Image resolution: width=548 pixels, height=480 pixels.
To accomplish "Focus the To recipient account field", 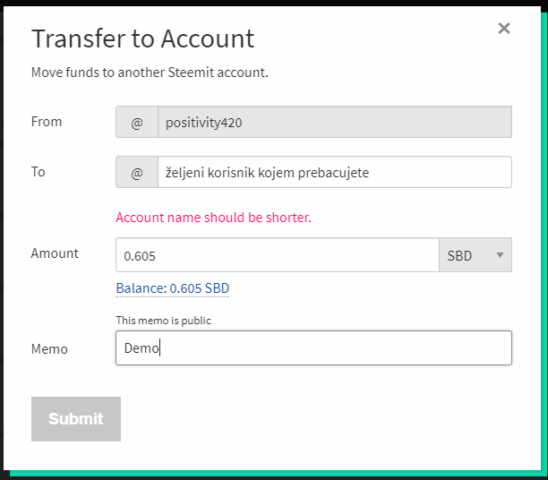I will tap(334, 173).
